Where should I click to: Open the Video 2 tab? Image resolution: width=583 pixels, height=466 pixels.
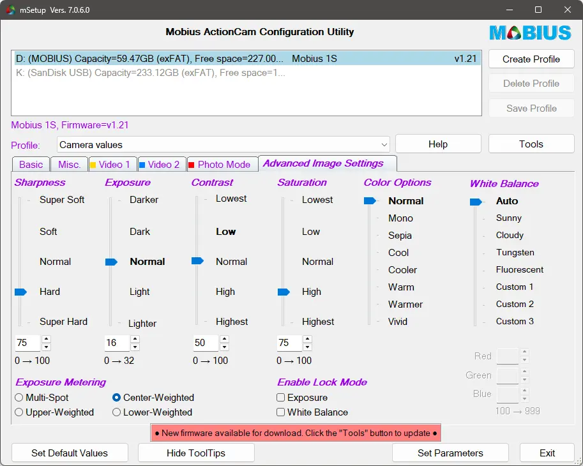tap(162, 164)
